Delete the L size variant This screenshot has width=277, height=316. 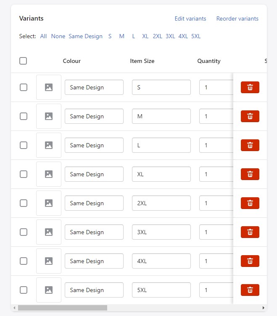[x=250, y=145]
